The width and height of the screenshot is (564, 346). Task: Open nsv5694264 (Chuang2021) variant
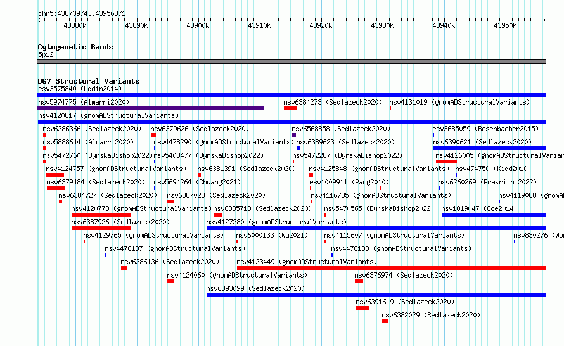[x=197, y=182]
